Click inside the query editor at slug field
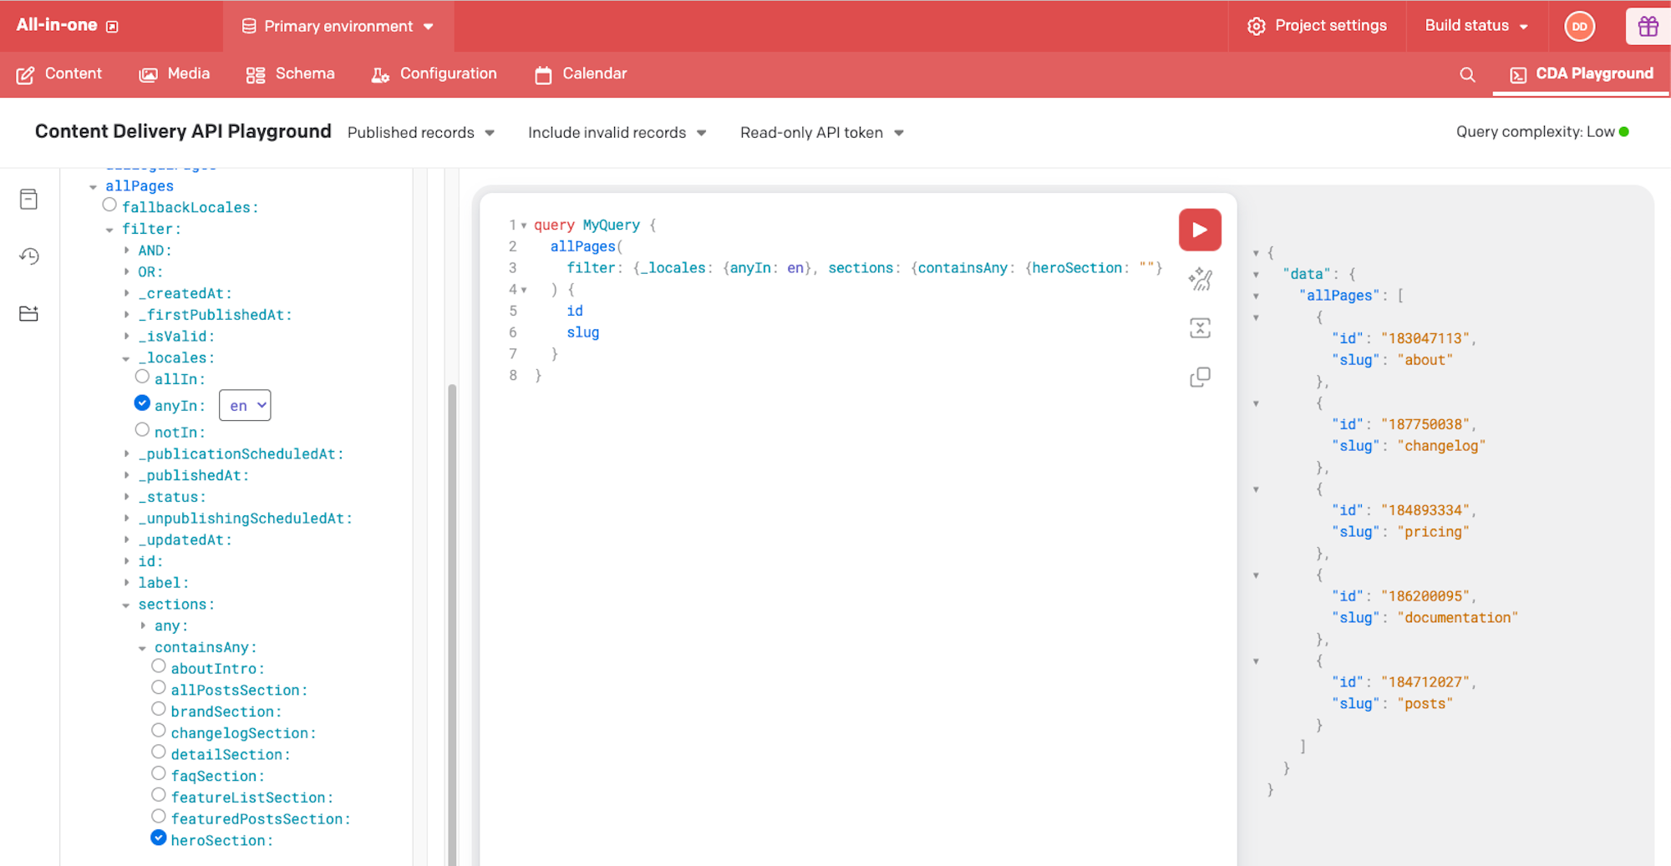The height and width of the screenshot is (866, 1671). point(583,332)
